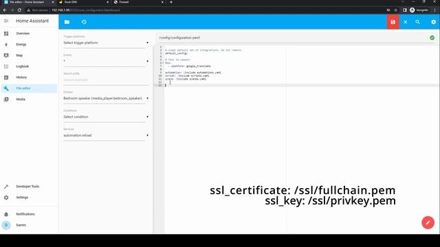Click the Darren user avatar

[x=6, y=225]
